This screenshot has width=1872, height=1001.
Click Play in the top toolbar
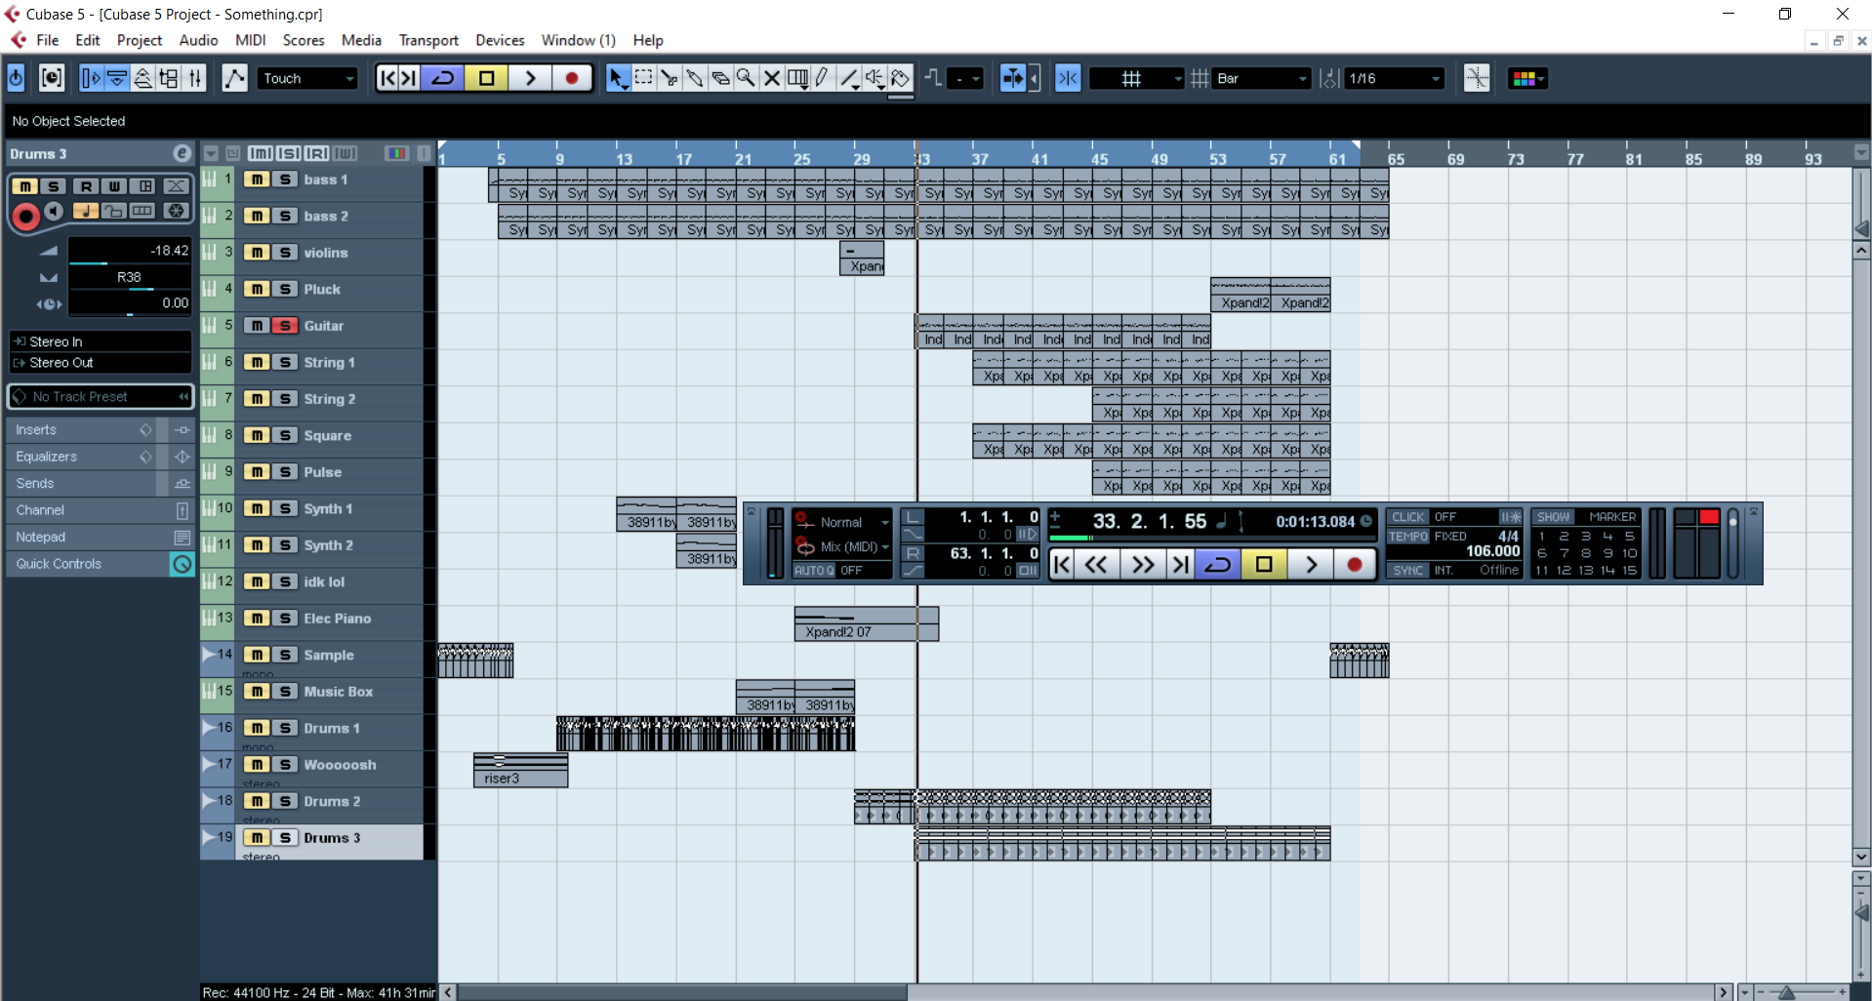[x=530, y=78]
